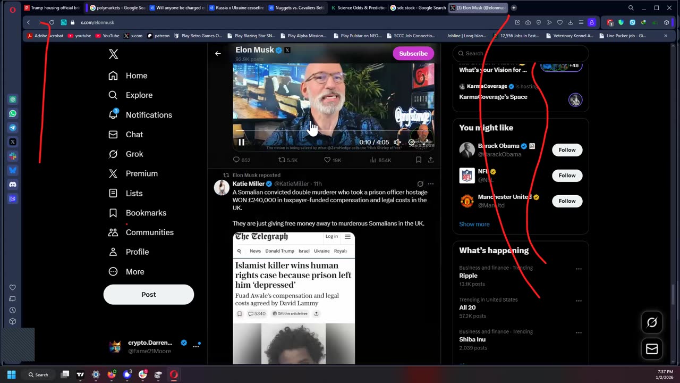
Task: Open Bookmarks in the sidebar
Action: click(138, 213)
